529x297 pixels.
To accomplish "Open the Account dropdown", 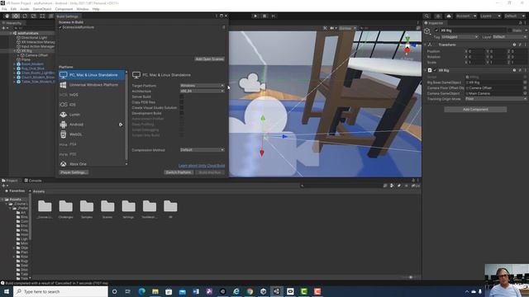I will [466, 16].
